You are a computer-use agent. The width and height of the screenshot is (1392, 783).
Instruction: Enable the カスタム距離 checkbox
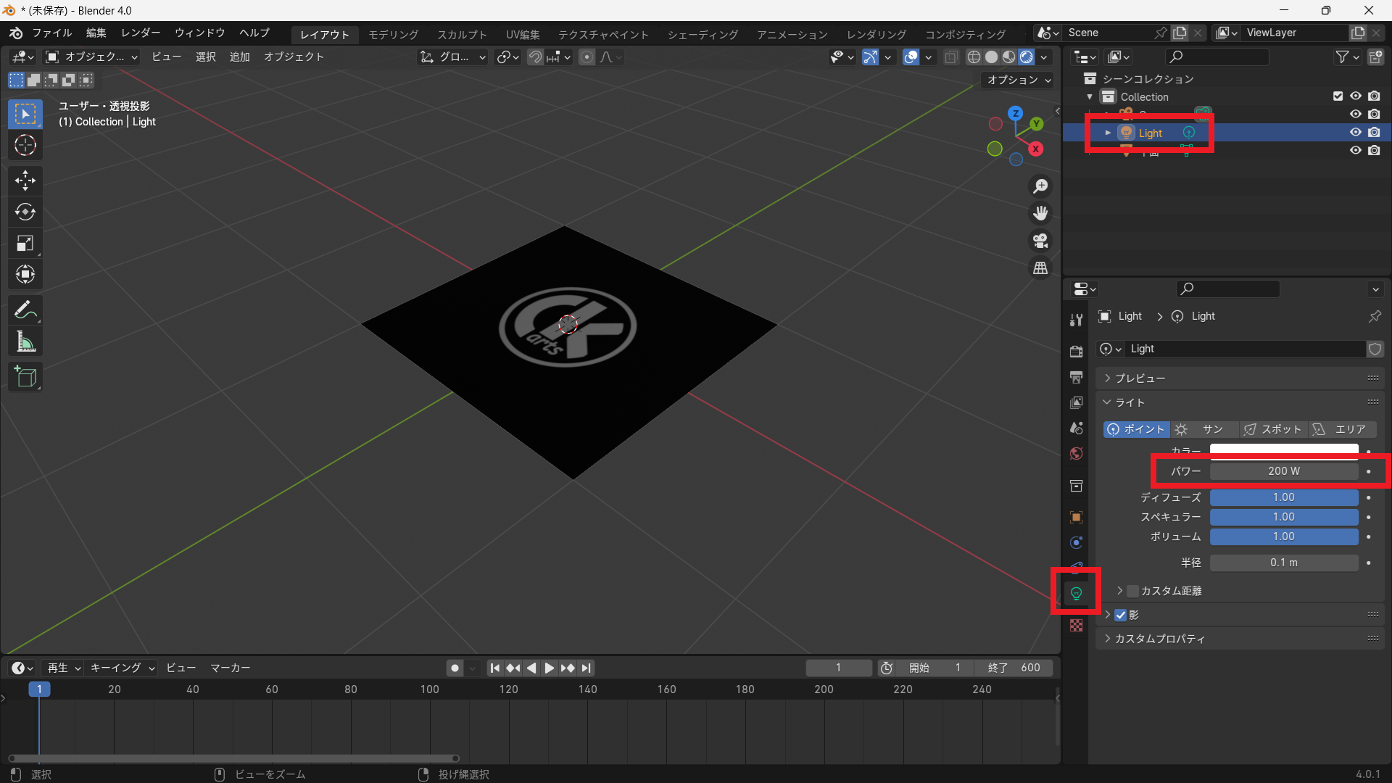click(1132, 591)
